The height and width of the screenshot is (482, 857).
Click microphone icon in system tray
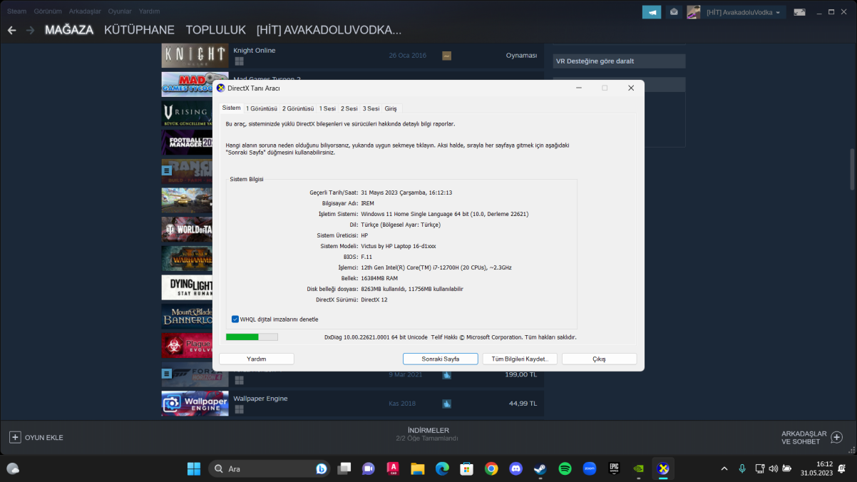(x=742, y=468)
